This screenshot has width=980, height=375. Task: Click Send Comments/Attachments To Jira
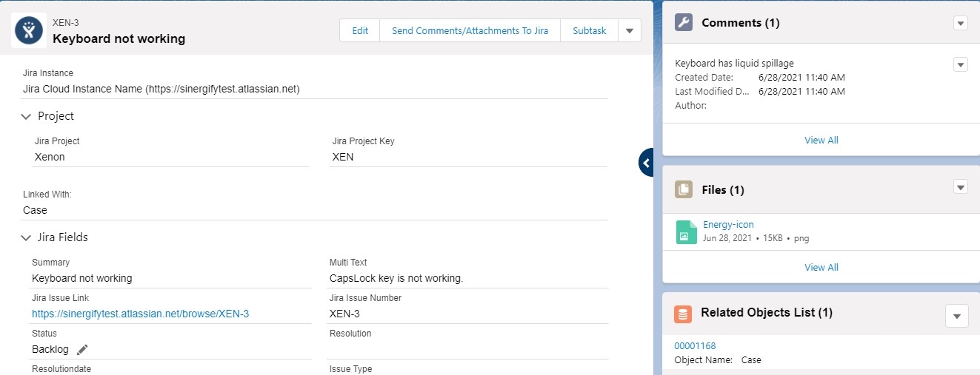coord(470,31)
